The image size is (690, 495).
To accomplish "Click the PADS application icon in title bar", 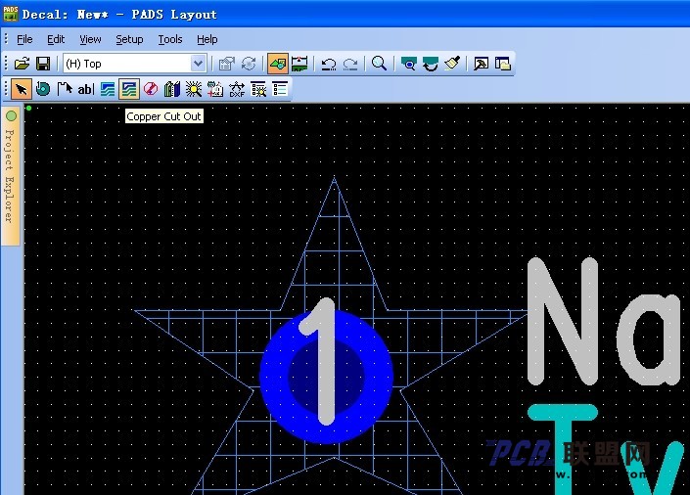I will pyautogui.click(x=10, y=13).
